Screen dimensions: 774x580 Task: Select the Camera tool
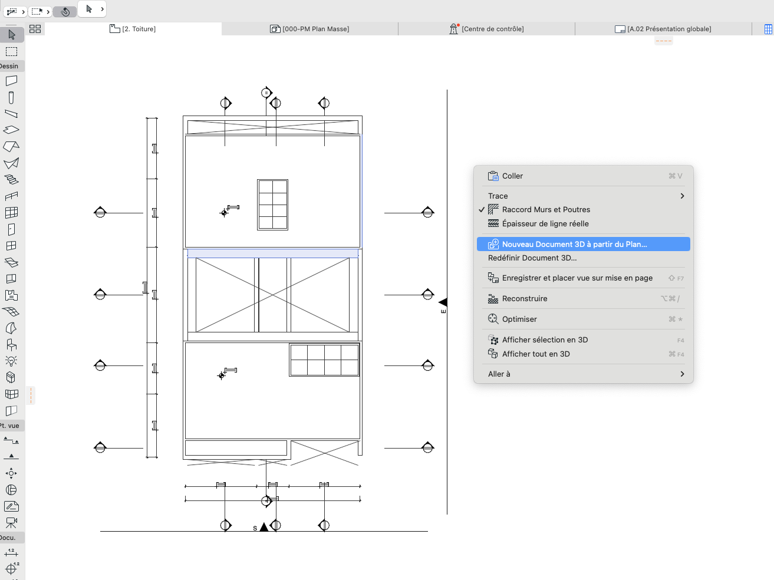click(x=11, y=522)
